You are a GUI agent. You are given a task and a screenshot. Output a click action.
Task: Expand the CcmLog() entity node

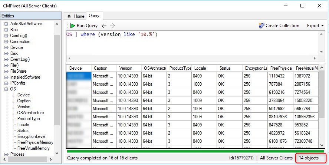[6, 36]
